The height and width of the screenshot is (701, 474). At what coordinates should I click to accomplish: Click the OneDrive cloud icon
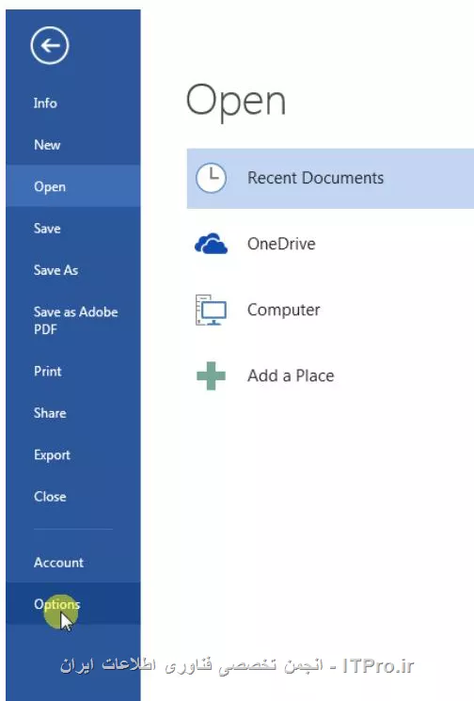pyautogui.click(x=211, y=244)
